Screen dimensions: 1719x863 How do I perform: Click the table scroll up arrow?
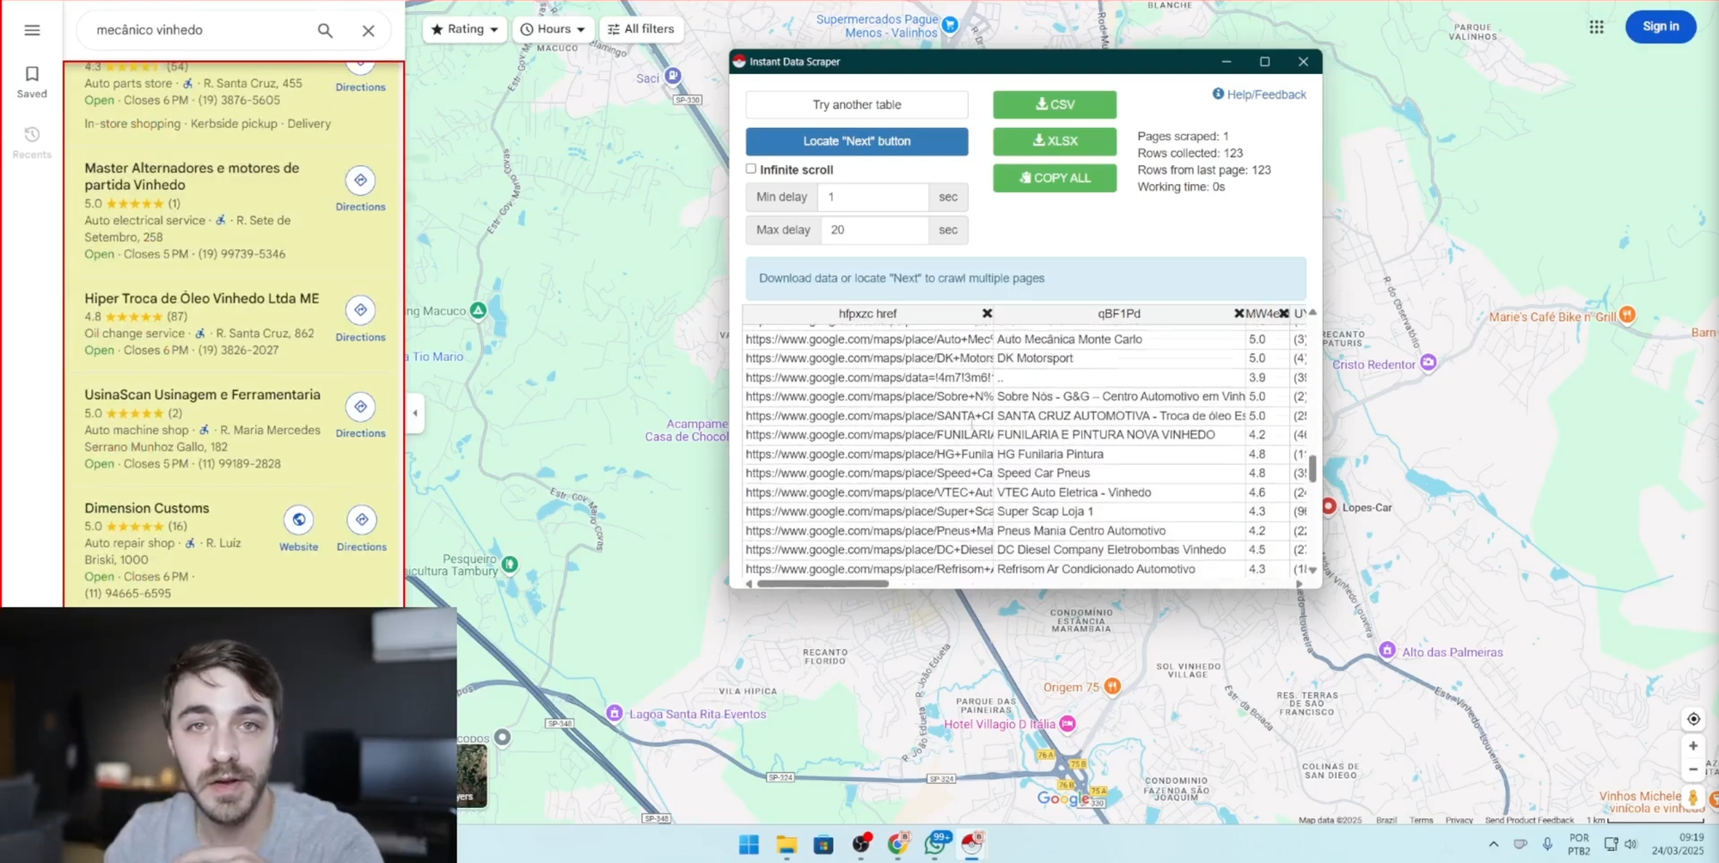(x=1312, y=312)
